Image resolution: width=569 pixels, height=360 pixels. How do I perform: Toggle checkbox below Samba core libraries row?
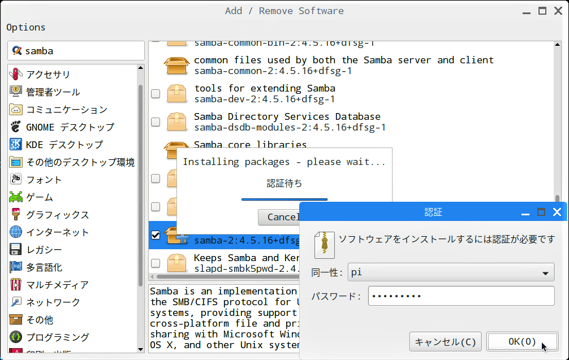pyautogui.click(x=156, y=179)
